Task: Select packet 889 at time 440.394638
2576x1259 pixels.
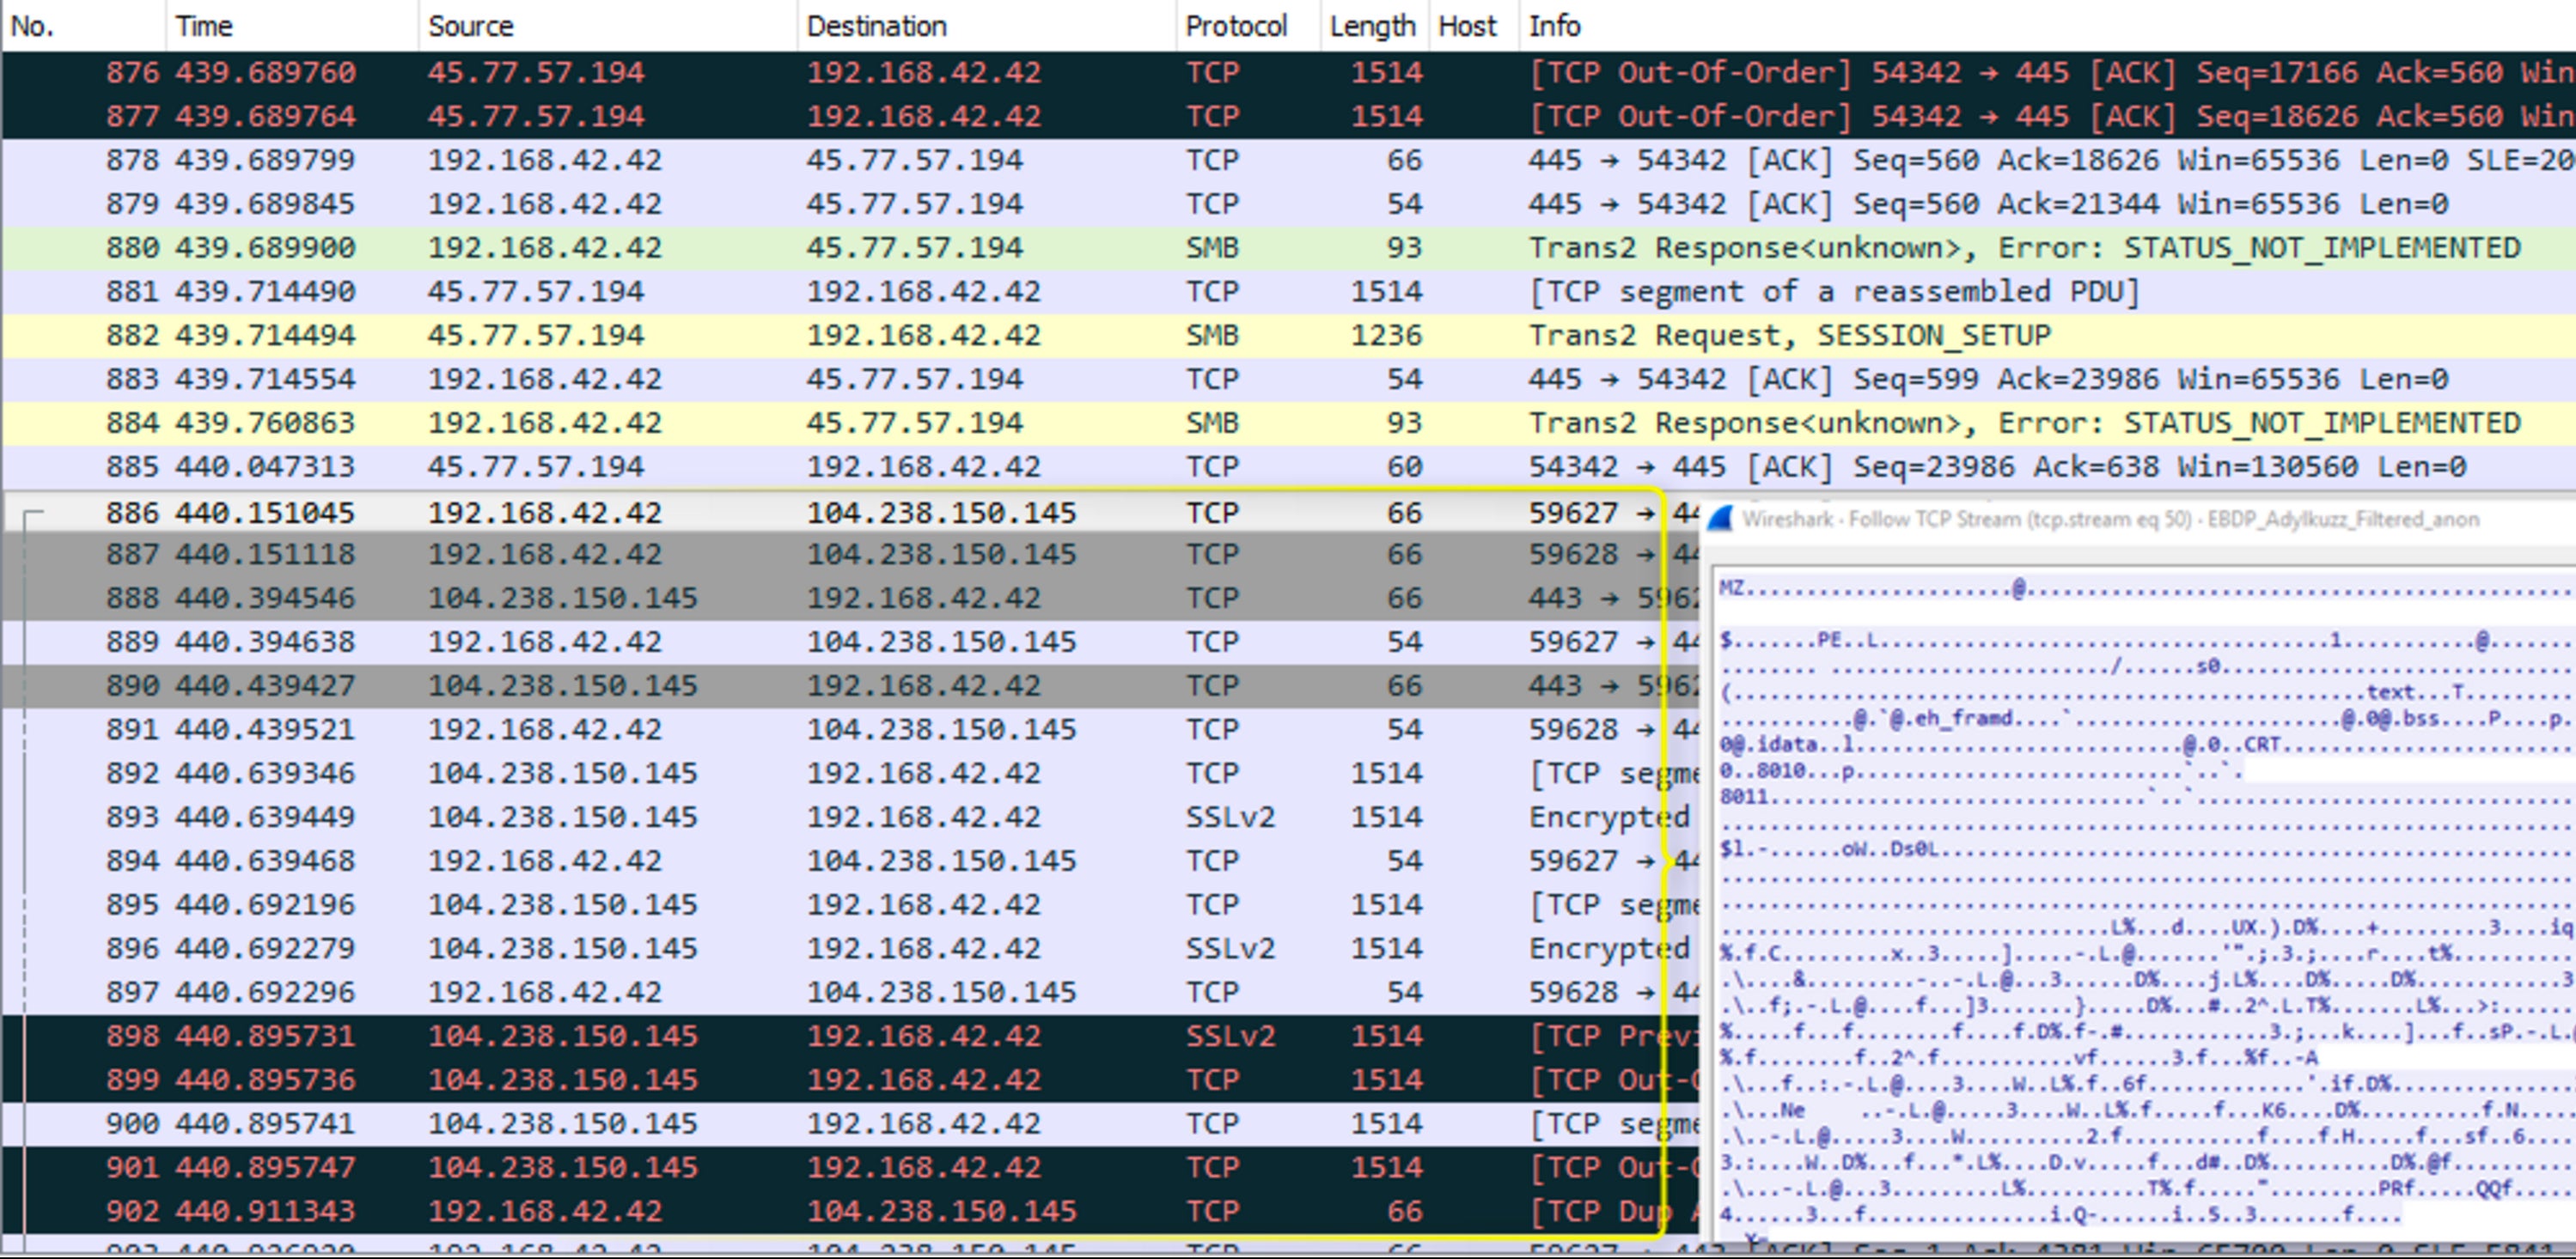Action: click(850, 642)
